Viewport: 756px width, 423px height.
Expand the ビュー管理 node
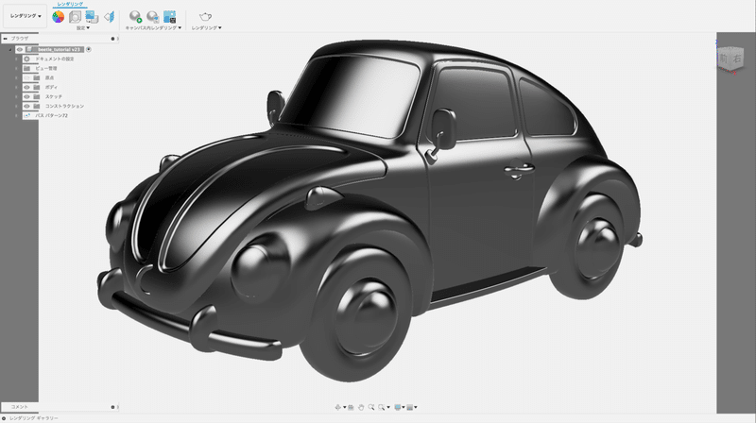click(x=16, y=68)
